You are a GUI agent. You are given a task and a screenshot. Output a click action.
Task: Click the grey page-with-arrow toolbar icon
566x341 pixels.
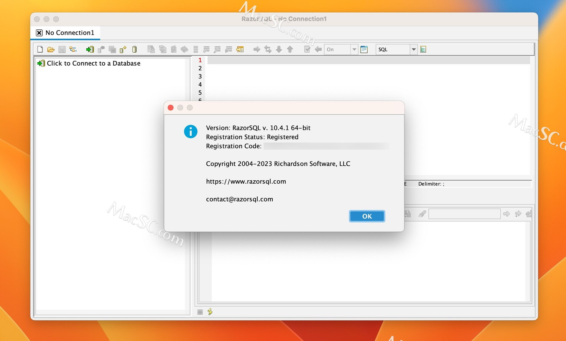pyautogui.click(x=151, y=49)
